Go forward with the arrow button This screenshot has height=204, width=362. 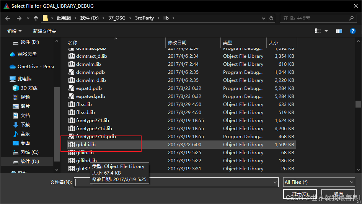[19, 18]
